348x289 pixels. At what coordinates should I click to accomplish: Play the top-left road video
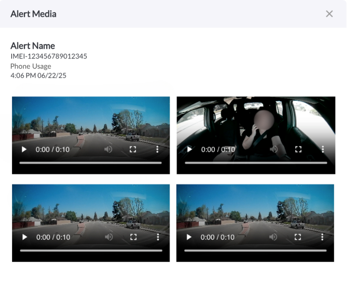pyautogui.click(x=24, y=149)
